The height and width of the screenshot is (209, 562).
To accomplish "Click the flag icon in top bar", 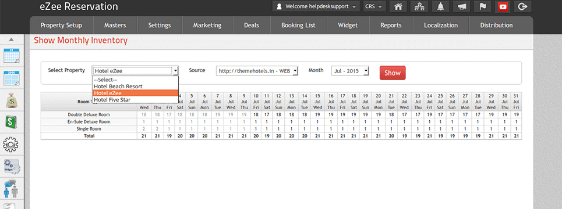I will tap(482, 6).
